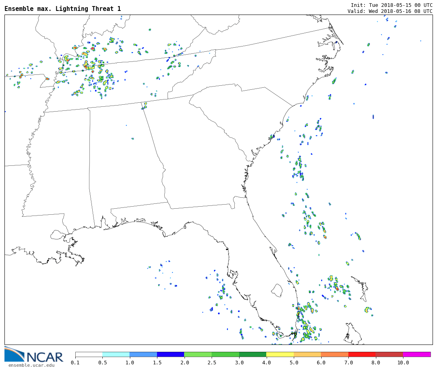This screenshot has width=437, height=370.
Task: Click the Valid time text line
Action: [x=390, y=11]
